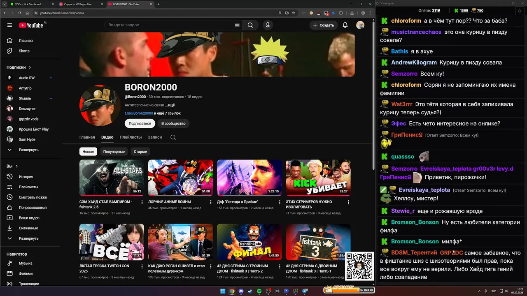Click the Создать button
Image resolution: width=527 pixels, height=296 pixels.
tap(323, 25)
